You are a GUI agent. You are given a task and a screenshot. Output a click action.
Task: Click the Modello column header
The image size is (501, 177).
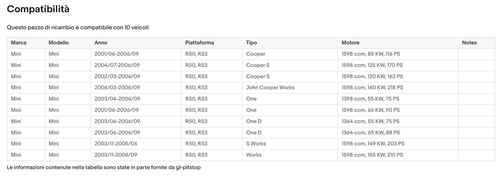pos(59,43)
